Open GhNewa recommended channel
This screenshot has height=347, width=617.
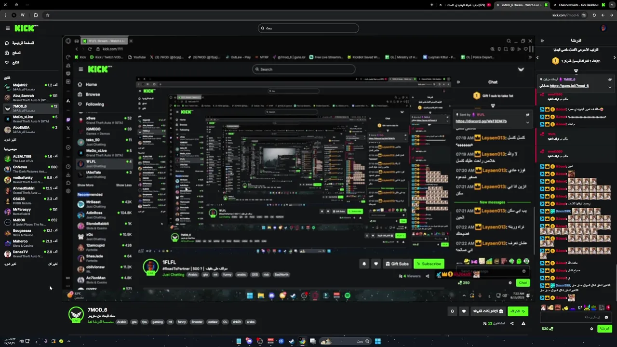31,169
